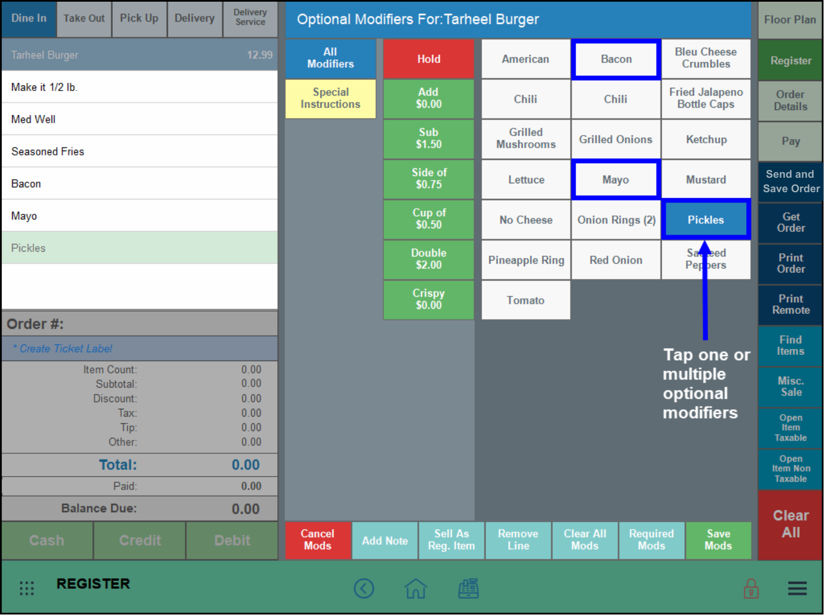Toggle off the Mayo modifier
Image resolution: width=826 pixels, height=616 pixels.
coord(615,179)
